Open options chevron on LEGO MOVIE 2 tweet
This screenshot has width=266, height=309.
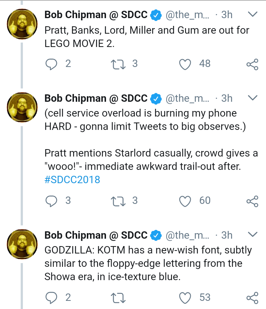point(253,14)
